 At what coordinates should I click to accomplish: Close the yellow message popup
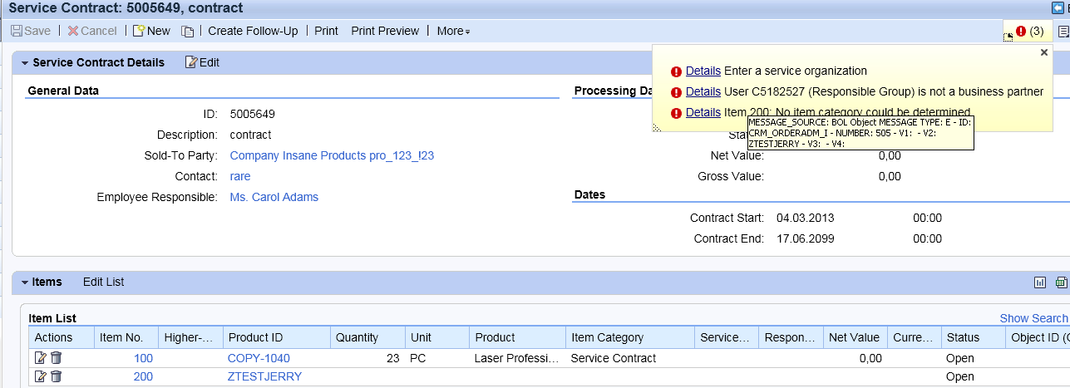[1044, 52]
